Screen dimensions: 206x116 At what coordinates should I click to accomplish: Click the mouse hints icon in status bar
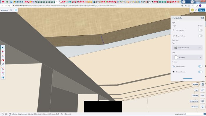[x=10, y=114]
